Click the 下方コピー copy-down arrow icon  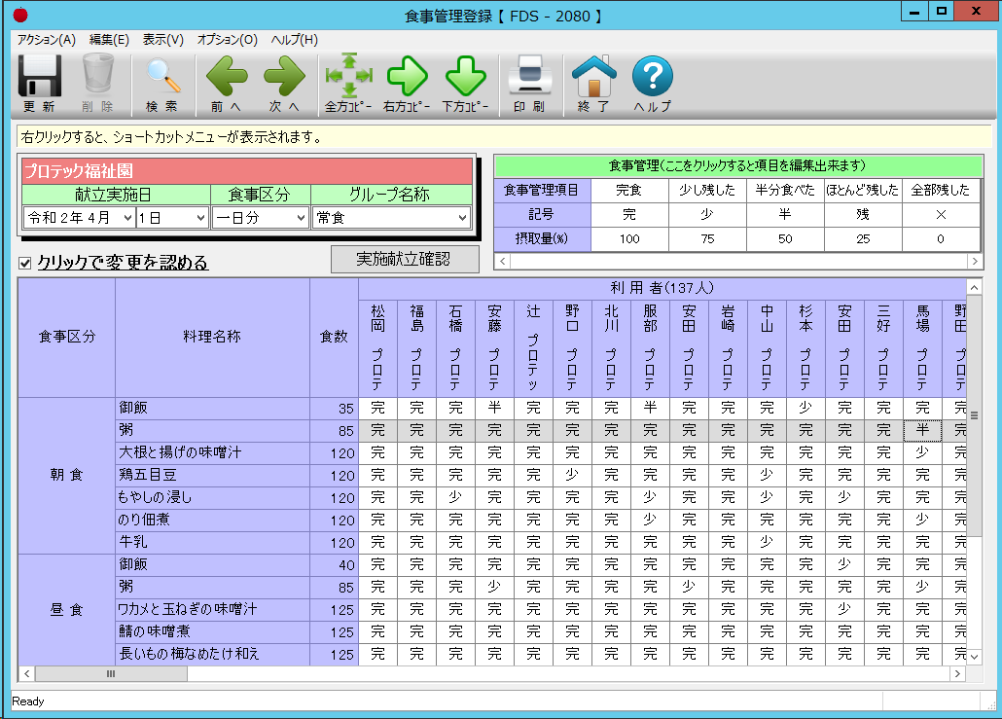[x=465, y=76]
